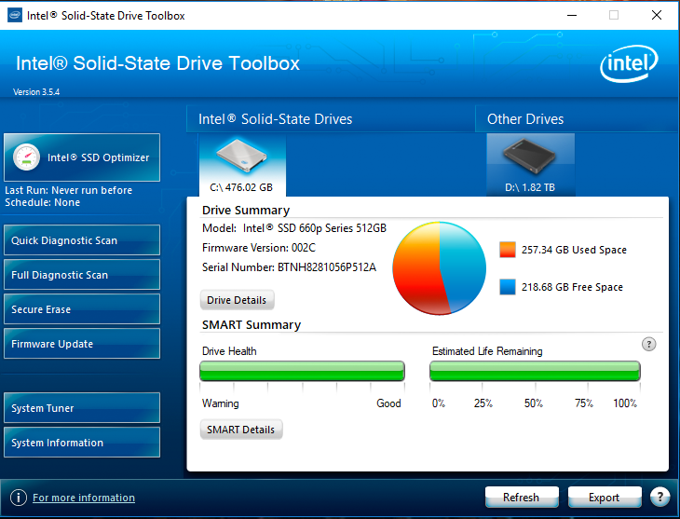This screenshot has height=519, width=680.
Task: Click the Intel SSD Optimizer gauge icon
Action: [x=27, y=157]
